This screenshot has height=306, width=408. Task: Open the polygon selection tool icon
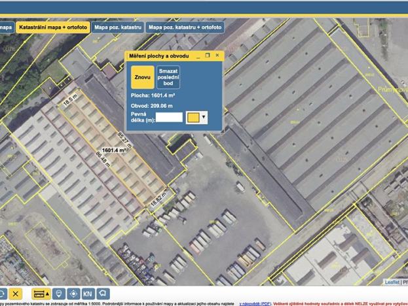pos(103,294)
